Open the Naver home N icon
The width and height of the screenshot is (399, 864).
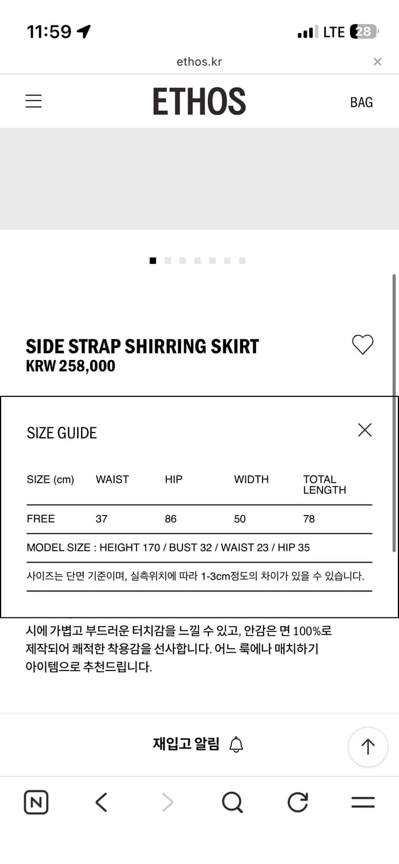(x=36, y=802)
